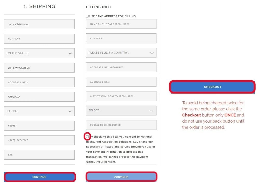
Task: Click the 'Name on the card' field
Action: pyautogui.click(x=121, y=24)
